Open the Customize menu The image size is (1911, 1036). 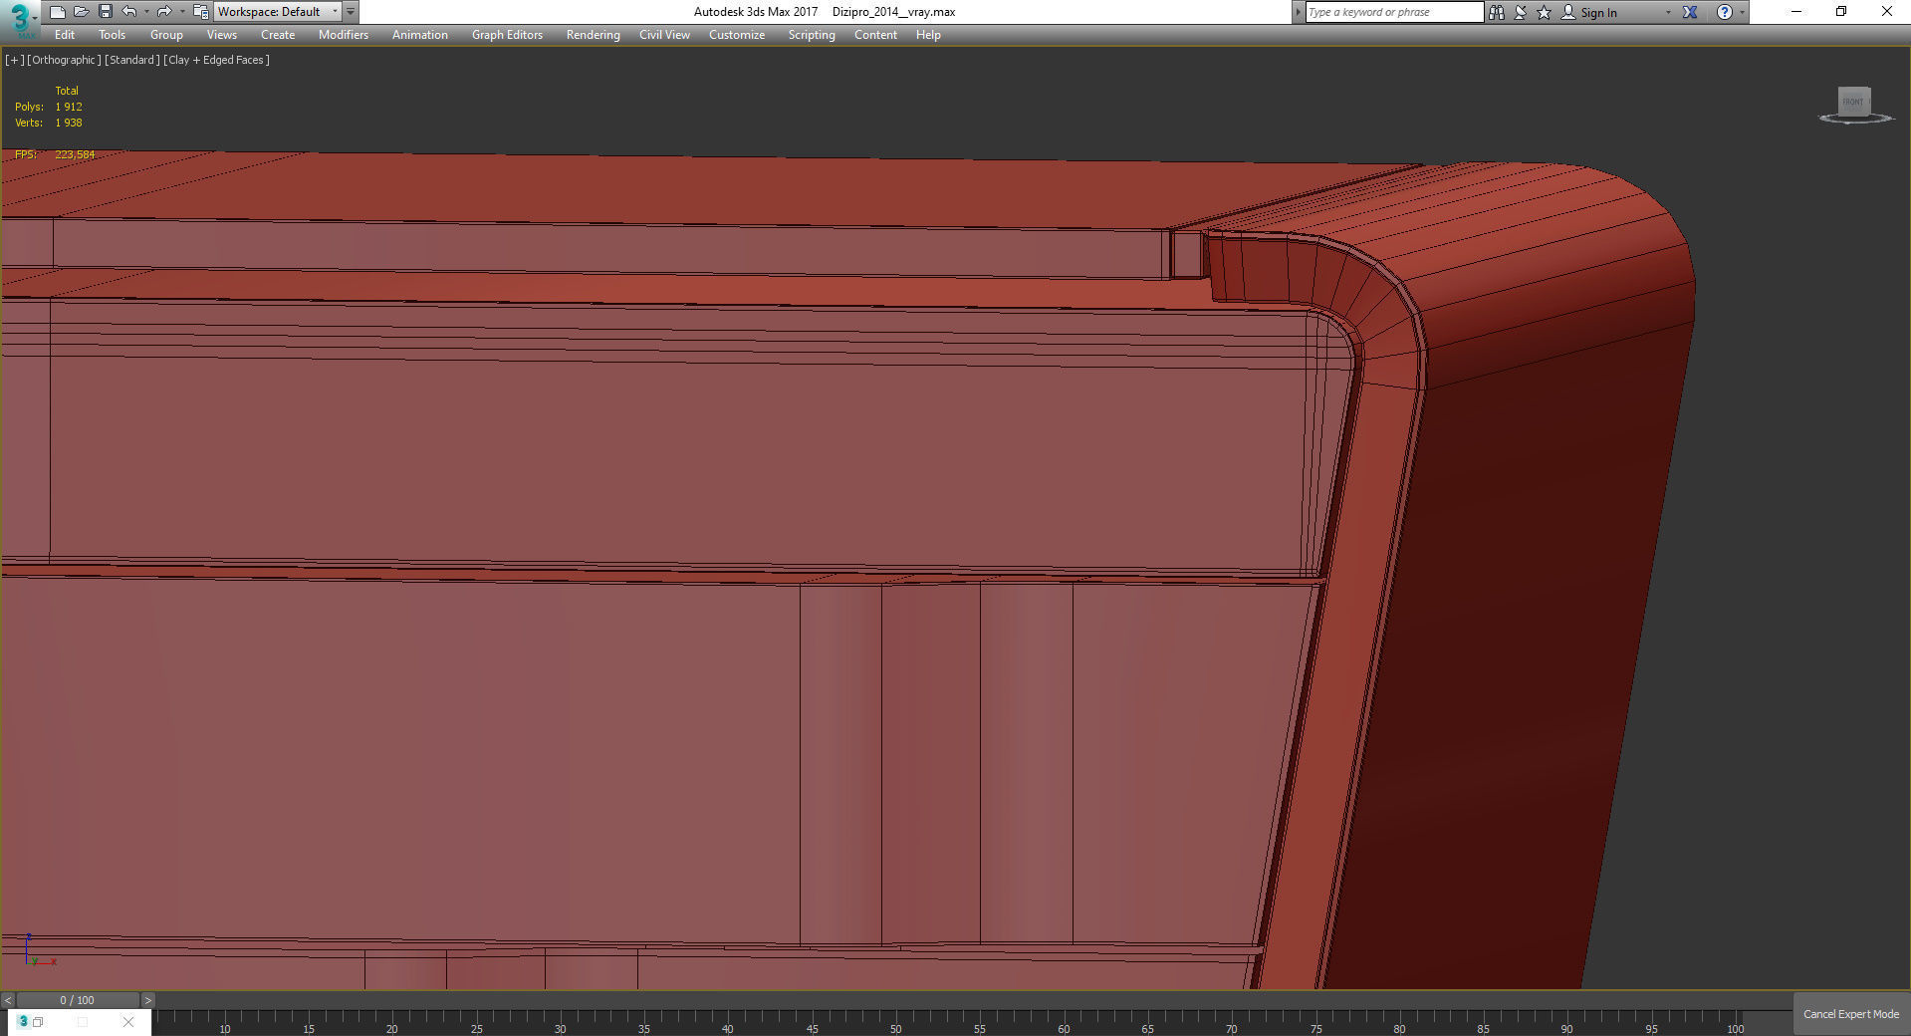(x=737, y=35)
